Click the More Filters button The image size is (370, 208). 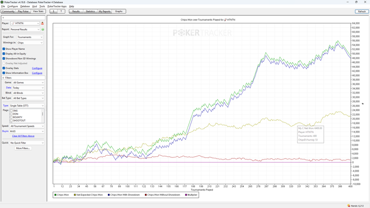coord(23,148)
